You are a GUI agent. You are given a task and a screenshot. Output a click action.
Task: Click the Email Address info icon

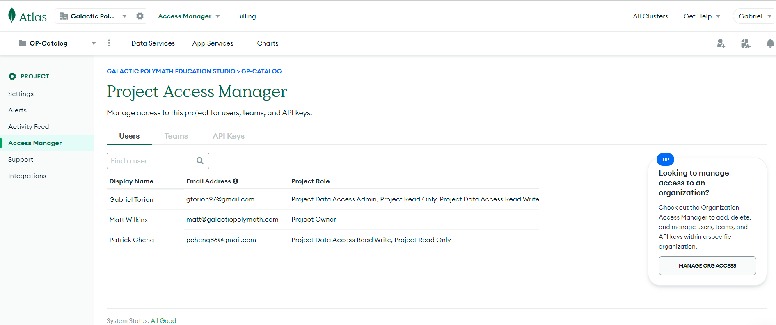pyautogui.click(x=236, y=181)
